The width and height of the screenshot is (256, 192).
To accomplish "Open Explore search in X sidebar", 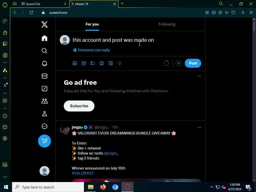I will tap(44, 51).
